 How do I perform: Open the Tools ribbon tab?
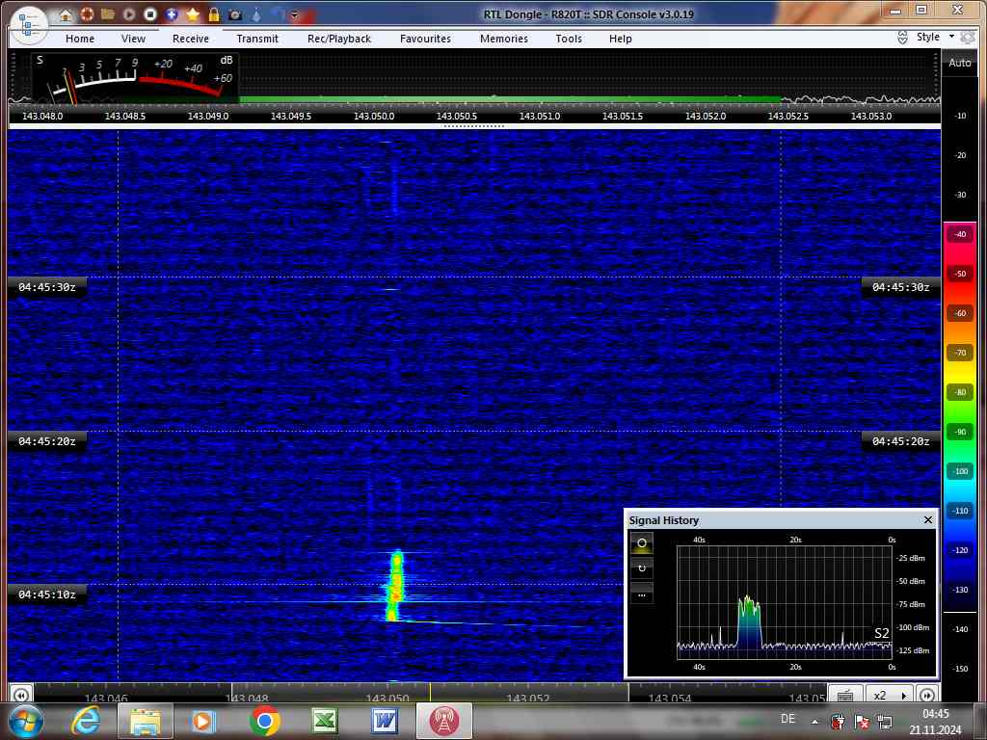pyautogui.click(x=569, y=39)
